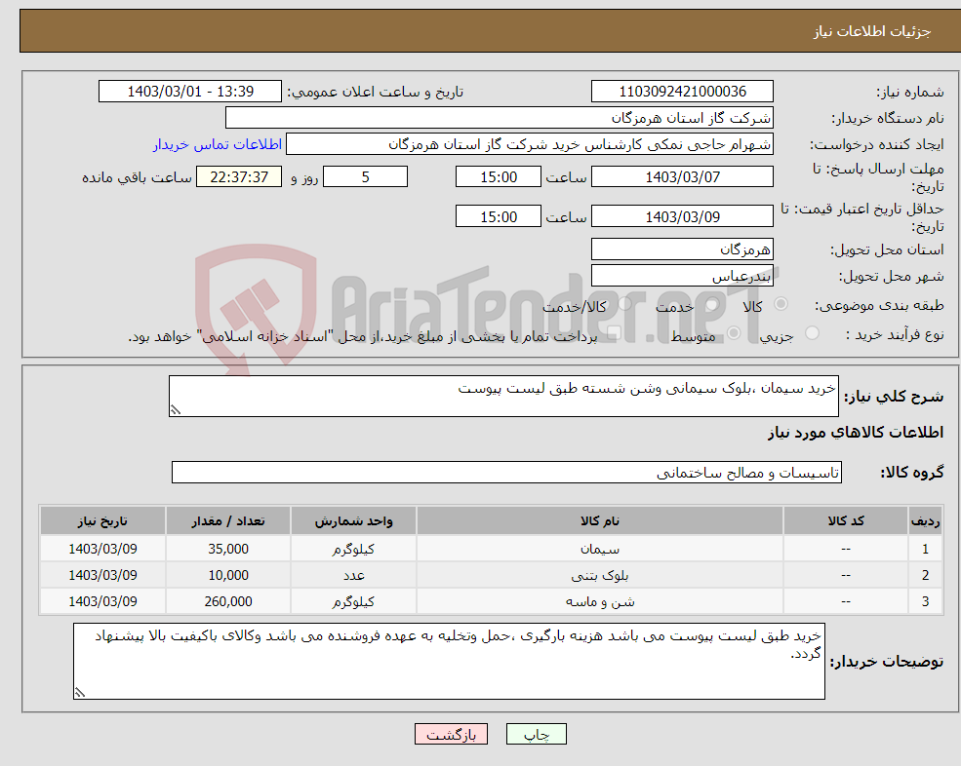The height and width of the screenshot is (766, 961).
Task: Click the price validity time field 15:00
Action: click(x=499, y=216)
